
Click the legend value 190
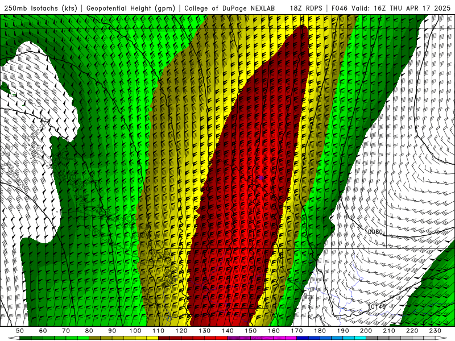click(343, 331)
